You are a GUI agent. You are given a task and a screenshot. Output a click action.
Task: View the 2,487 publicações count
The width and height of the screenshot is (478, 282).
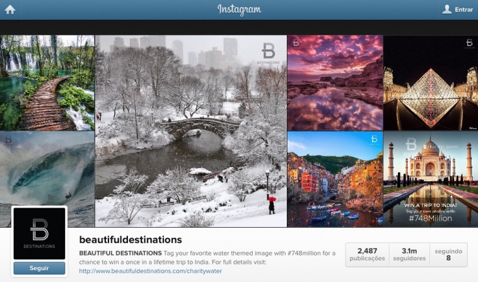[x=368, y=255]
